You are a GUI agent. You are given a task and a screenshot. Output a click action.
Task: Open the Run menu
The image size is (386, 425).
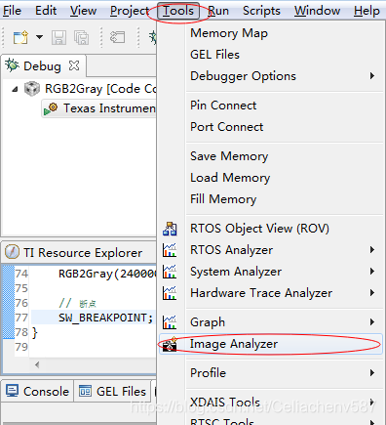(x=218, y=11)
